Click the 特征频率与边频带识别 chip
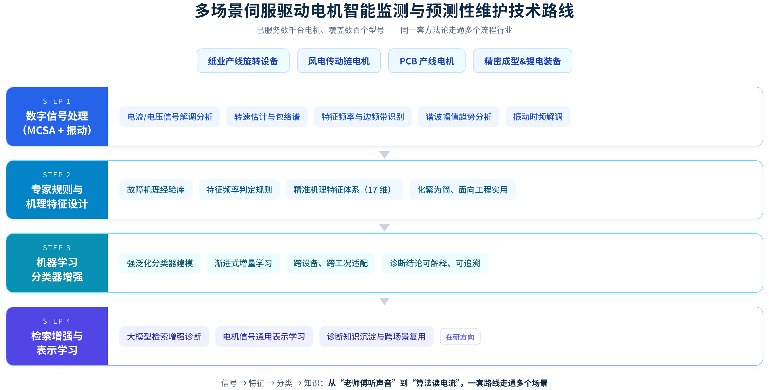Image resolution: width=769 pixels, height=390 pixels. pos(363,117)
